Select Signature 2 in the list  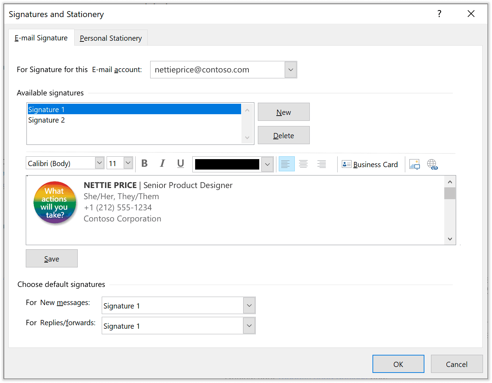pos(134,120)
